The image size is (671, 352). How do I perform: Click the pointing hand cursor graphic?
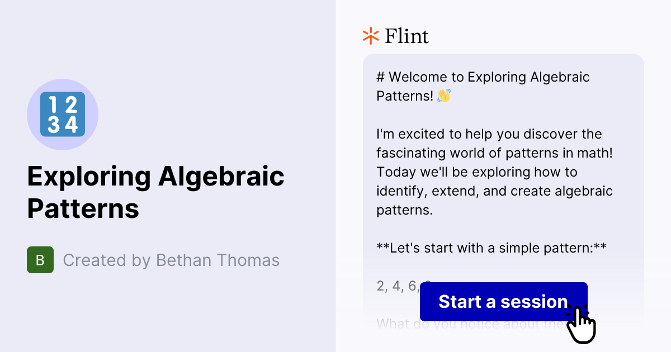582,324
